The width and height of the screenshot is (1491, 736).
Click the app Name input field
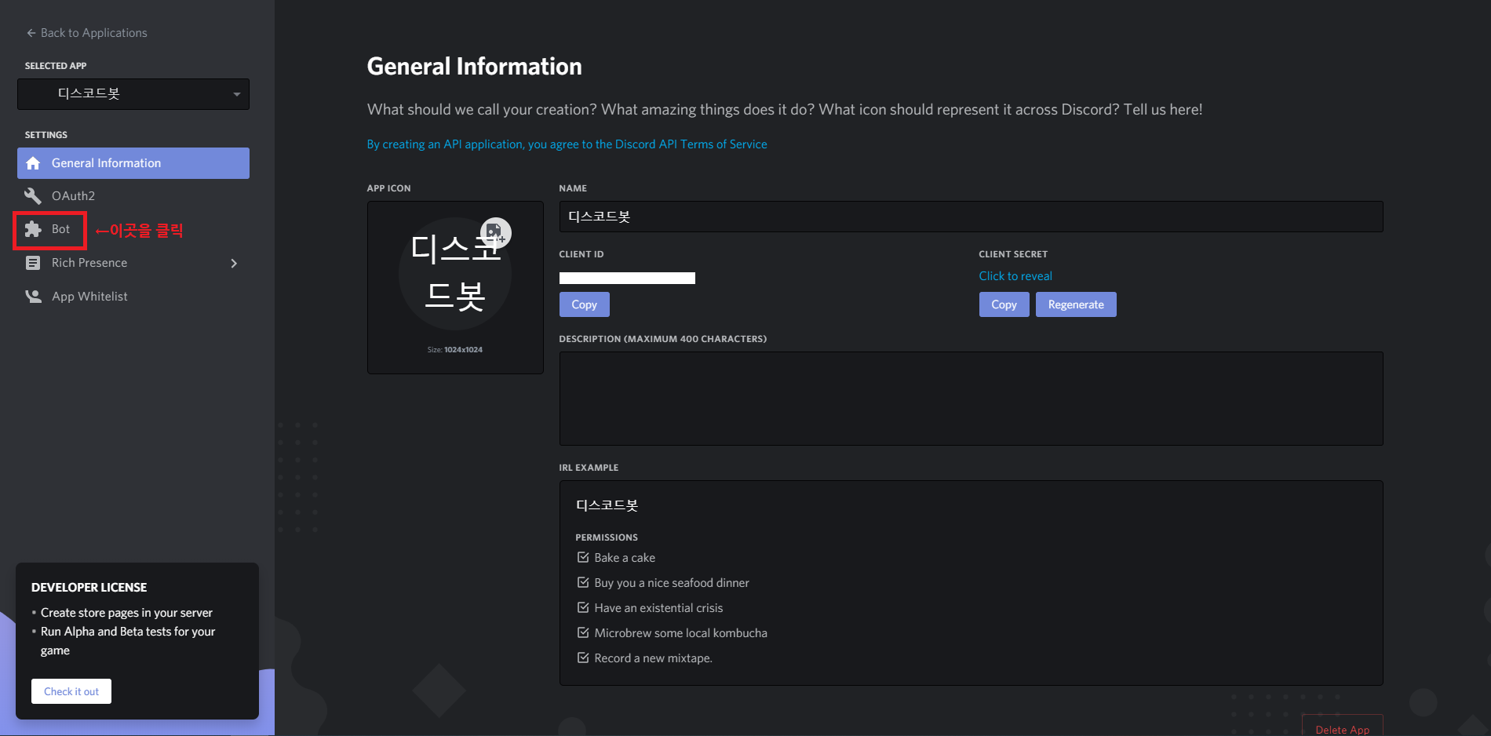[971, 217]
